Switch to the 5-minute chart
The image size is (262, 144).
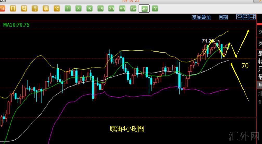click(x=90, y=9)
